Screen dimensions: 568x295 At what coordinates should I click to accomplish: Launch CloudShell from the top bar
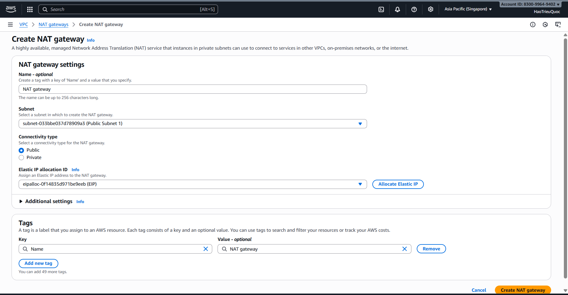point(381,9)
